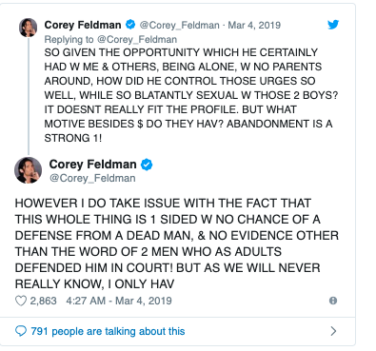Click verified badge on the top tweet
Screen dimensions: 376x351
click(130, 25)
